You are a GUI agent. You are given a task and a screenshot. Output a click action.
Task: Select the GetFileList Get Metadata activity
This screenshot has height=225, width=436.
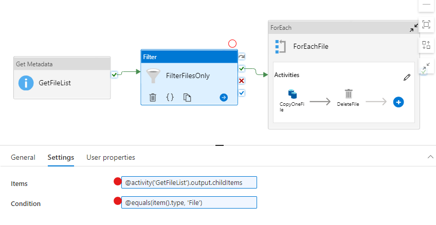coord(62,82)
